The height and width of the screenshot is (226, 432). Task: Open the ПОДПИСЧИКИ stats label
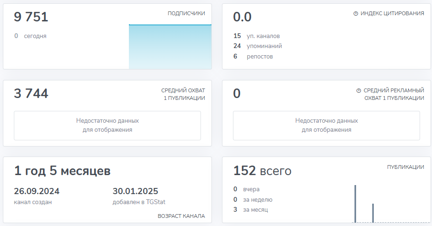point(186,13)
